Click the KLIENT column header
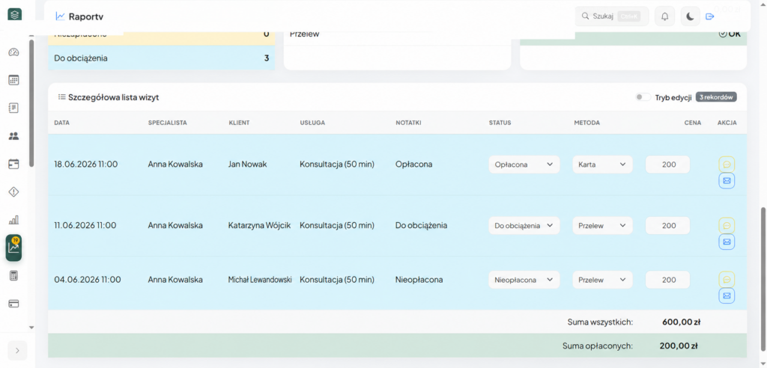Screen dimensions: 767x368 (x=239, y=123)
